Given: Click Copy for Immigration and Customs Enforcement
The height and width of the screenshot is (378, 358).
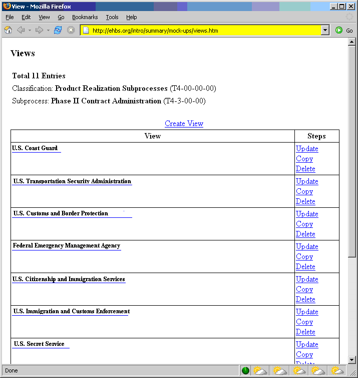Looking at the screenshot, I should (304, 322).
